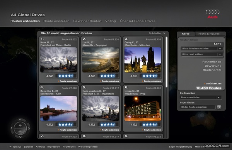The image size is (232, 150).
Task: Reset filters with zurücksetzen
Action: tap(213, 84)
